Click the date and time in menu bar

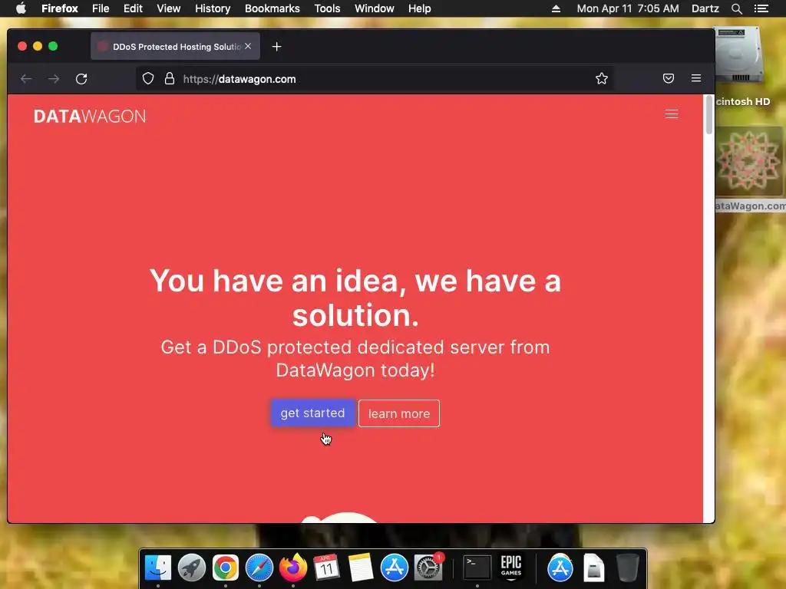(x=628, y=8)
